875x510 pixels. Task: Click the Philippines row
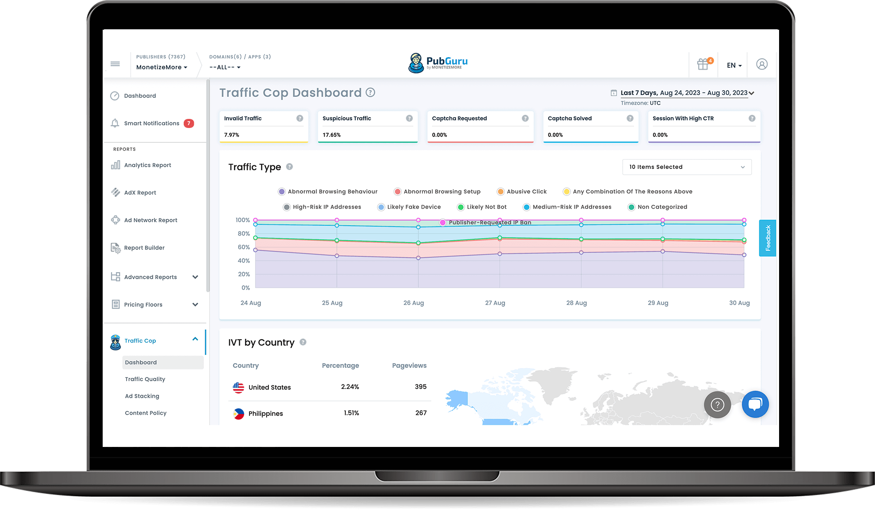pos(330,413)
